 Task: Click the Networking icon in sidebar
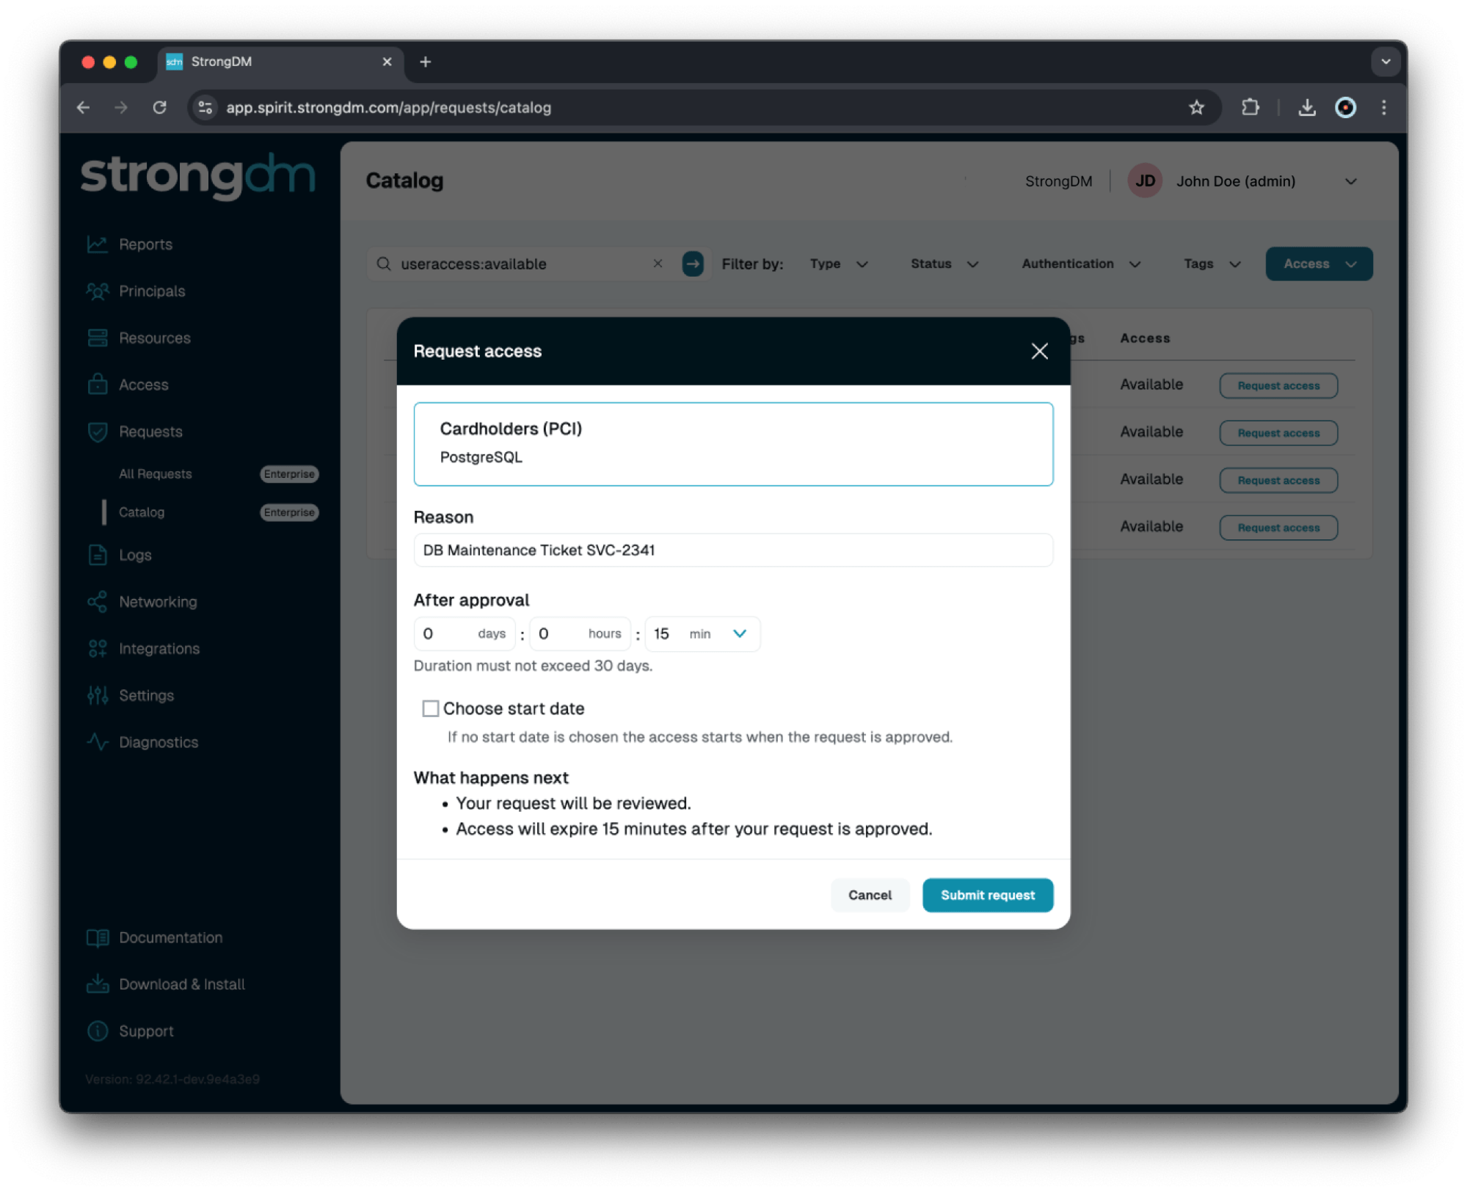coord(100,601)
